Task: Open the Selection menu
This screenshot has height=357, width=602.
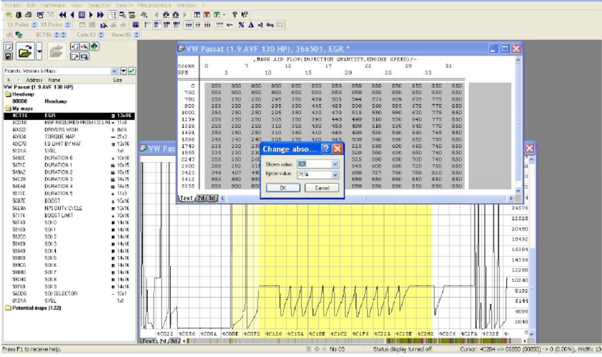Action: pos(99,5)
